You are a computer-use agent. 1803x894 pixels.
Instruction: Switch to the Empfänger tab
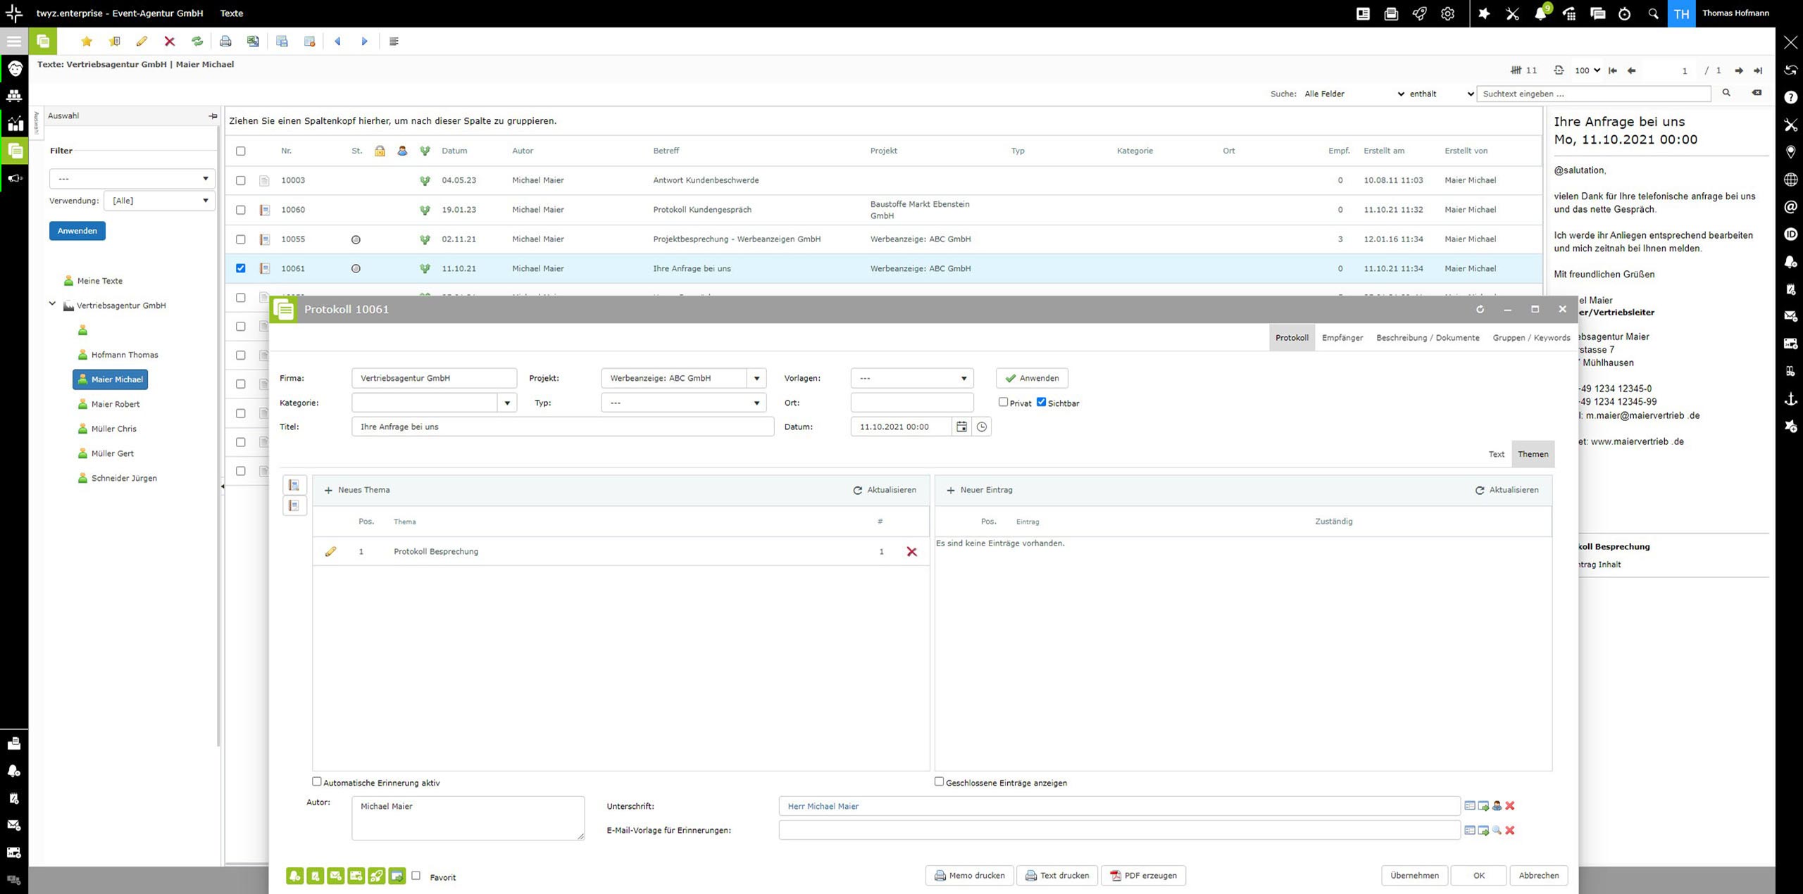pos(1342,338)
